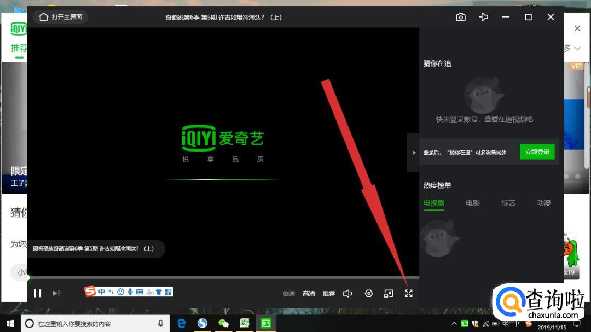Screen dimensions: 591x332
Task: Skip to the next episode
Action: (56, 293)
